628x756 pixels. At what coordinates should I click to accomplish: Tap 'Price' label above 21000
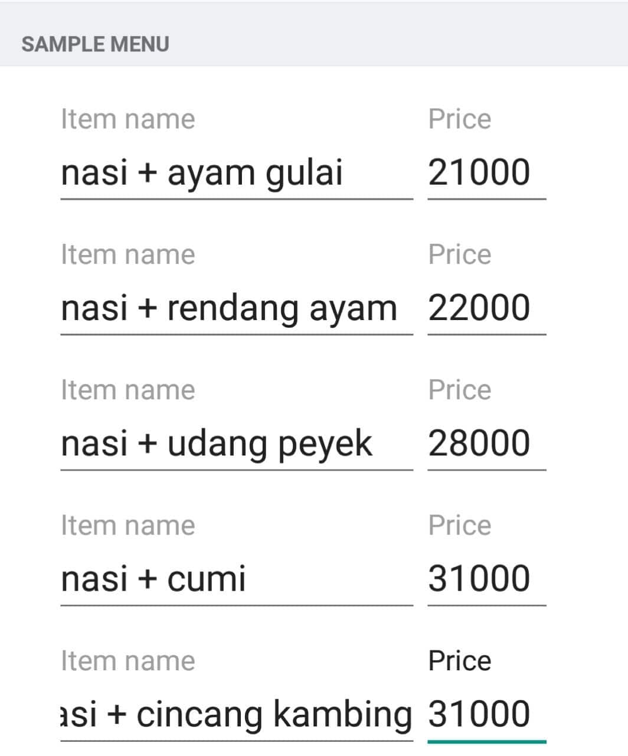459,119
